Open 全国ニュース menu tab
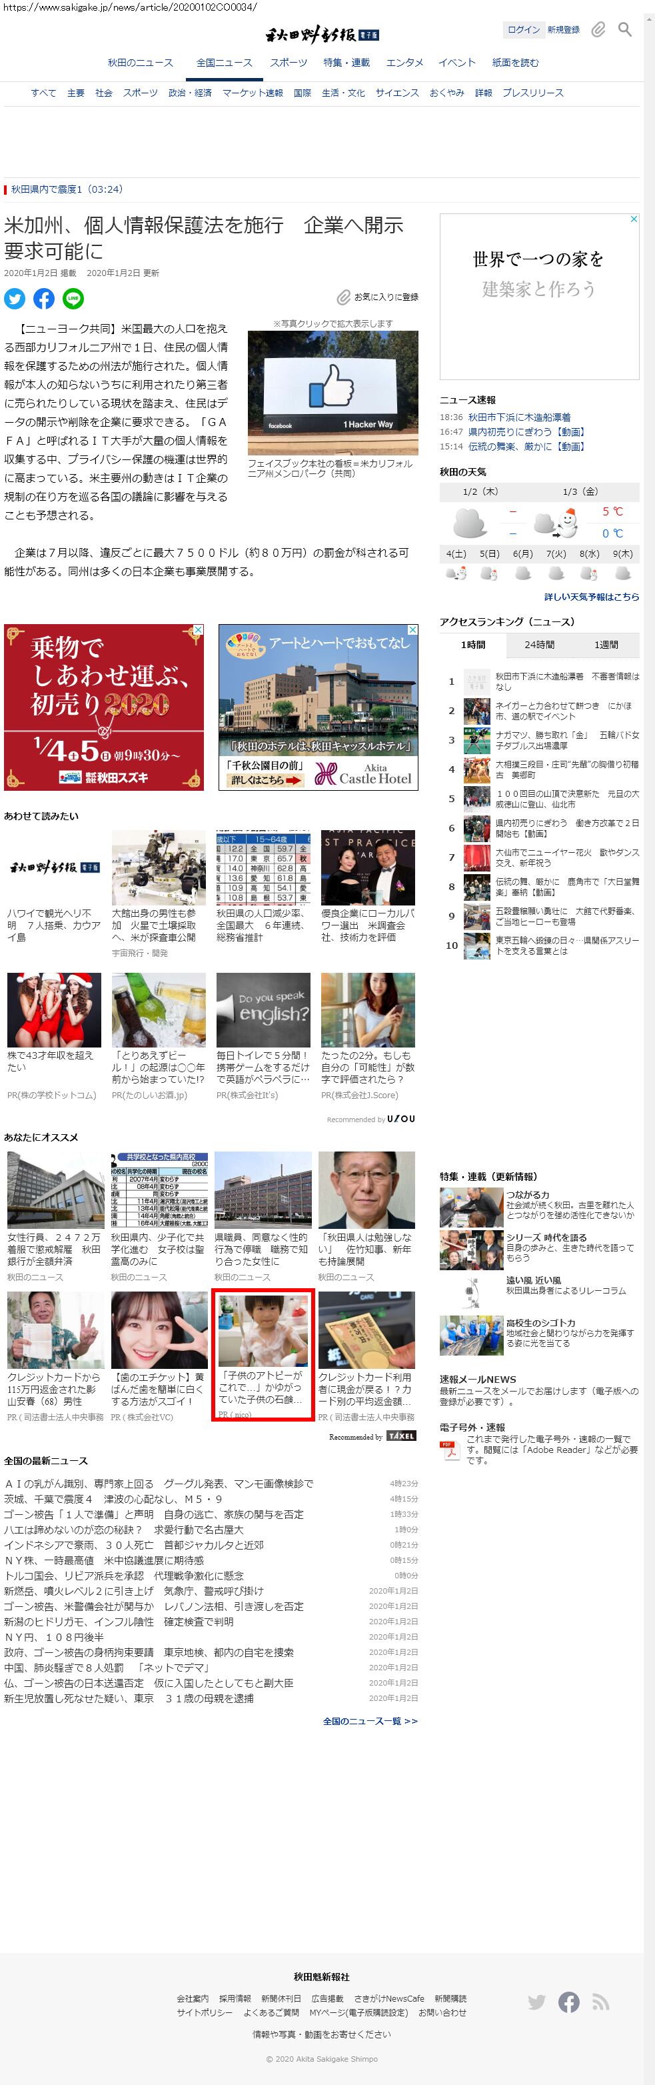This screenshot has width=655, height=2085. (224, 62)
